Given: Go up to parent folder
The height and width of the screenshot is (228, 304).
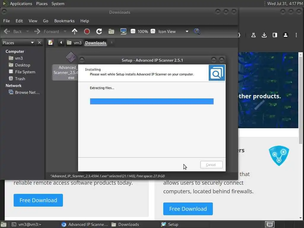Looking at the screenshot, I should [x=75, y=31].
